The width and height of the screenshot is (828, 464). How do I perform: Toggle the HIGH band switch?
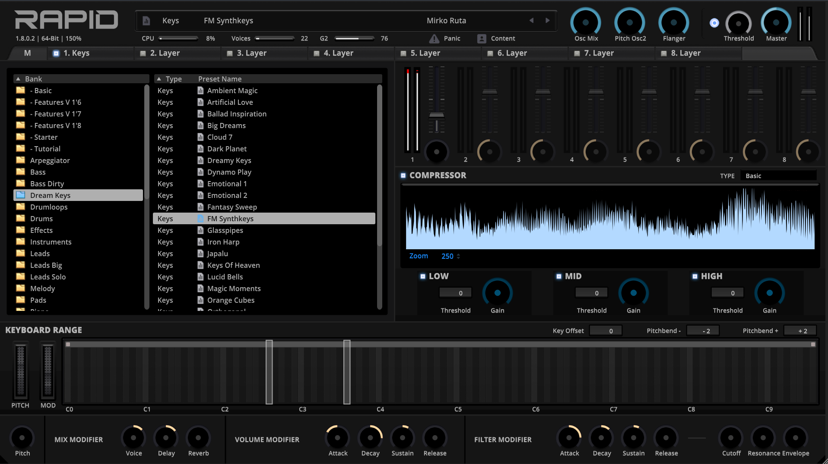pos(695,276)
